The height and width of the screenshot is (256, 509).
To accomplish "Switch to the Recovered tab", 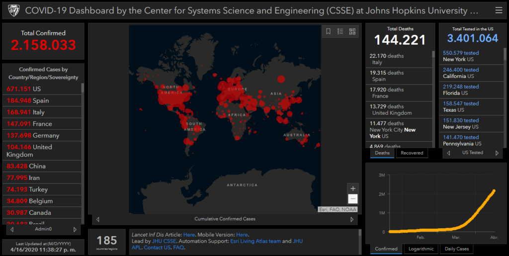I will click(412, 153).
